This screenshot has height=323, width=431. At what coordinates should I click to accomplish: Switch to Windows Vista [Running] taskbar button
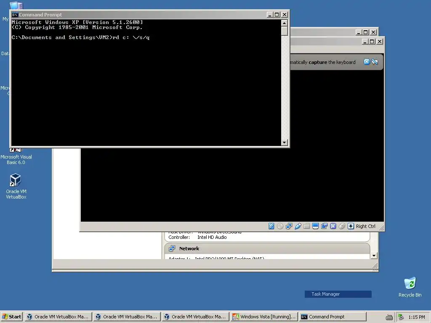[x=264, y=316]
